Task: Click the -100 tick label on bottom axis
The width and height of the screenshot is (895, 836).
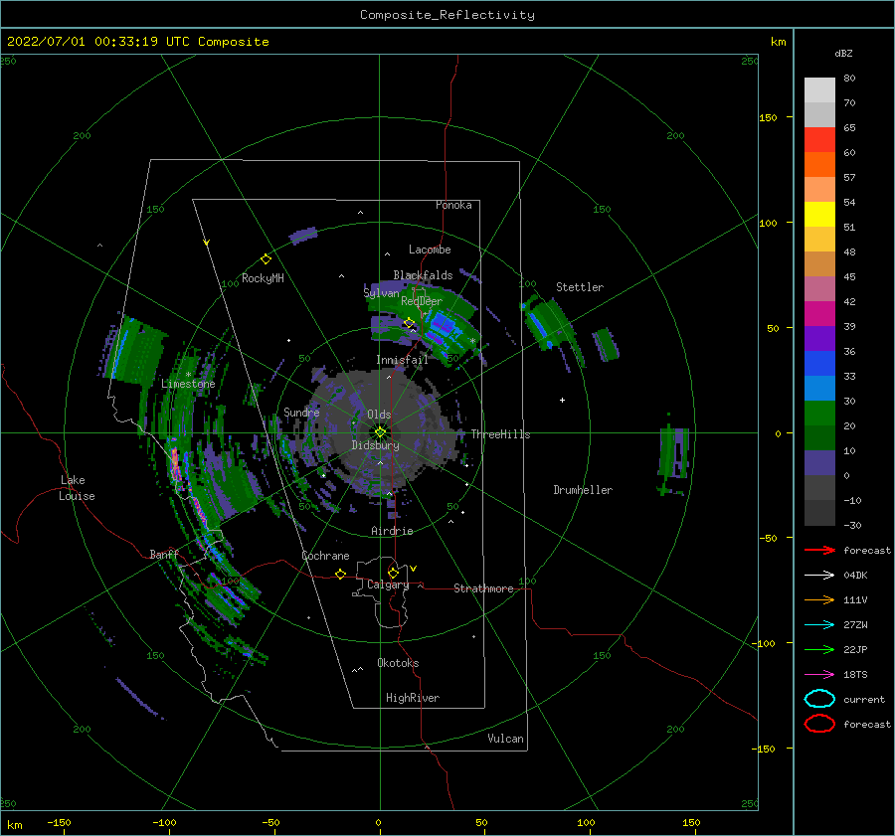Action: tap(164, 822)
